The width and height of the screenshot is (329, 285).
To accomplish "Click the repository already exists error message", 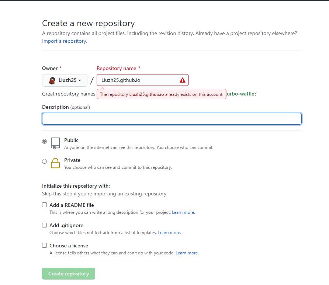I will [x=161, y=94].
